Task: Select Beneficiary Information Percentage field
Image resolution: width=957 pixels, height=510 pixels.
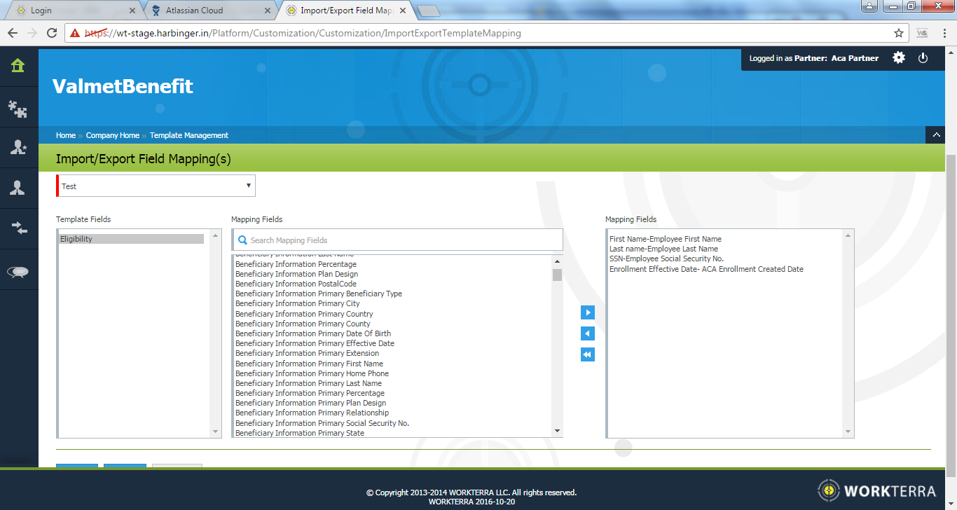Action: pyautogui.click(x=296, y=264)
